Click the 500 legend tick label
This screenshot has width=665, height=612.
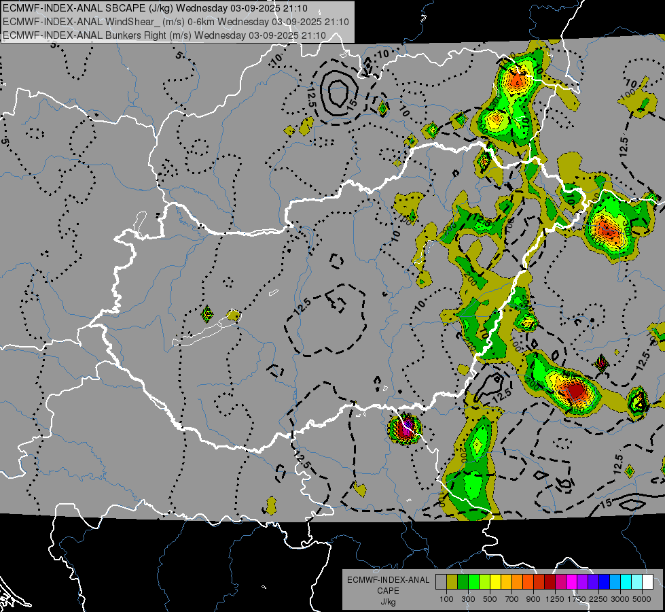pyautogui.click(x=490, y=599)
